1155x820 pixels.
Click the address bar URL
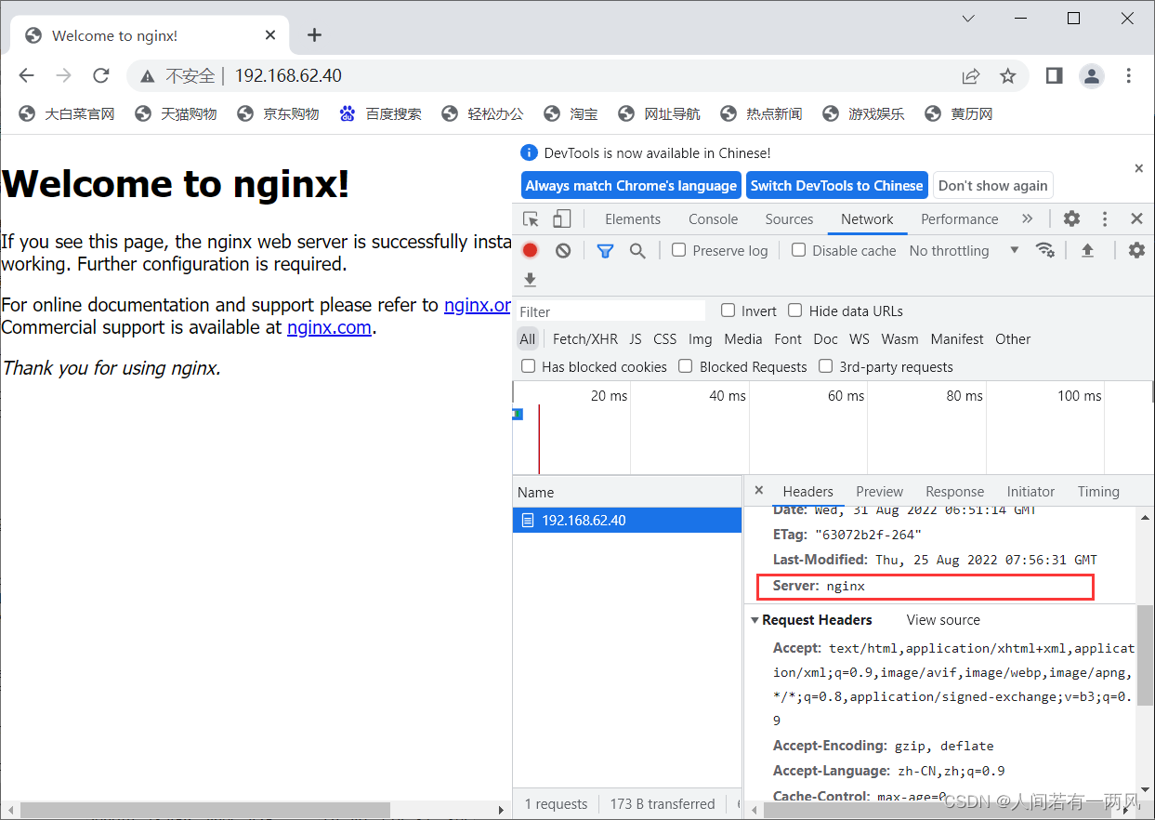click(288, 75)
